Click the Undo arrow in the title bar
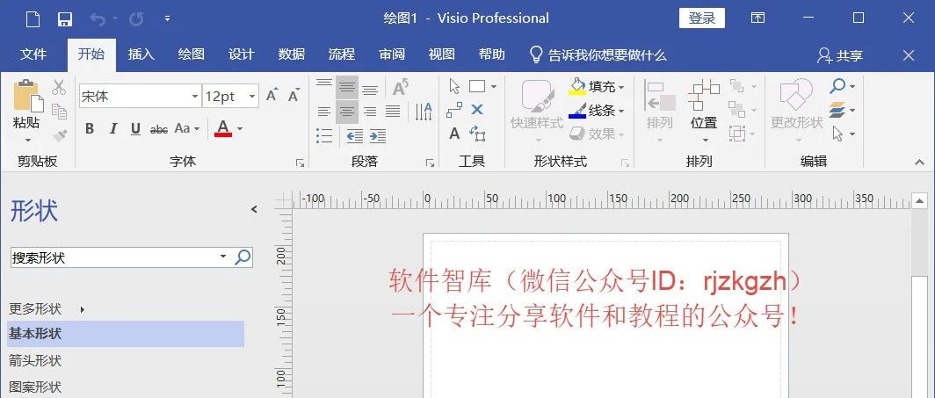The image size is (935, 398). (98, 19)
